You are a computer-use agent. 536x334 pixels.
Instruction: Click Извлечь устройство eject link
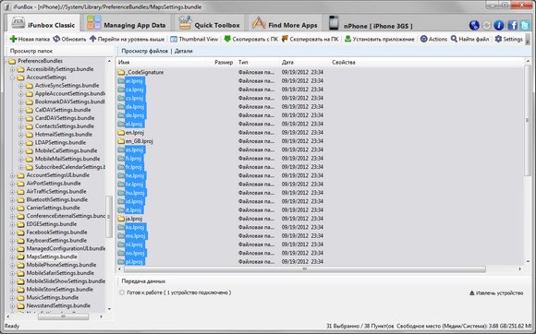[x=496, y=292]
